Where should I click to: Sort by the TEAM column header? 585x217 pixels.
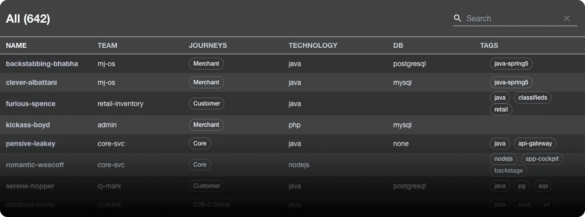click(x=108, y=45)
